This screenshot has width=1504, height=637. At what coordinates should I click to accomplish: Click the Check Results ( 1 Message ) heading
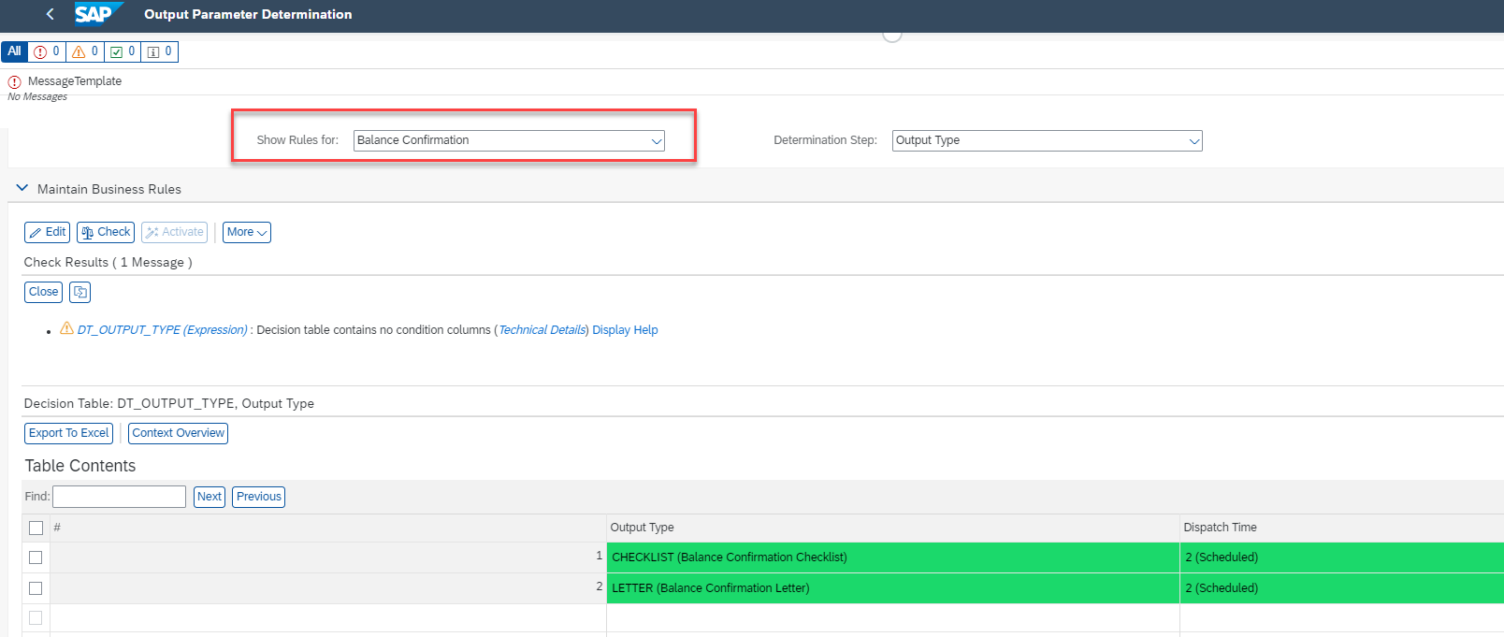(108, 263)
